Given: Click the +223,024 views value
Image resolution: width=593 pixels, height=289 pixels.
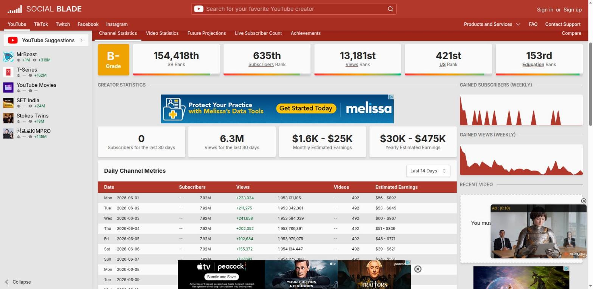Looking at the screenshot, I should (x=245, y=198).
